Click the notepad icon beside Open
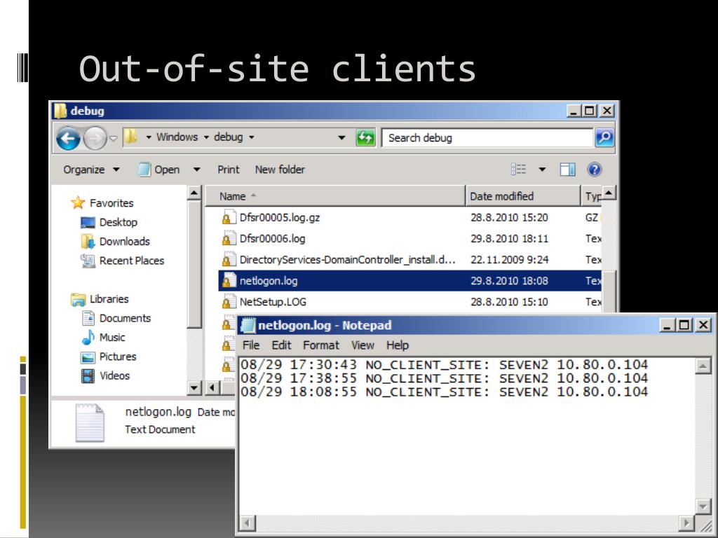 [144, 170]
